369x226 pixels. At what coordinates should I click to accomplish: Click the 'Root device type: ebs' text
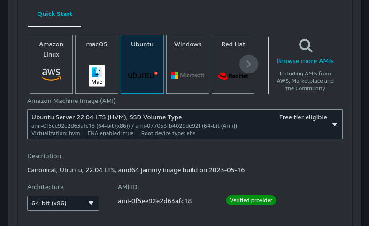(168, 133)
